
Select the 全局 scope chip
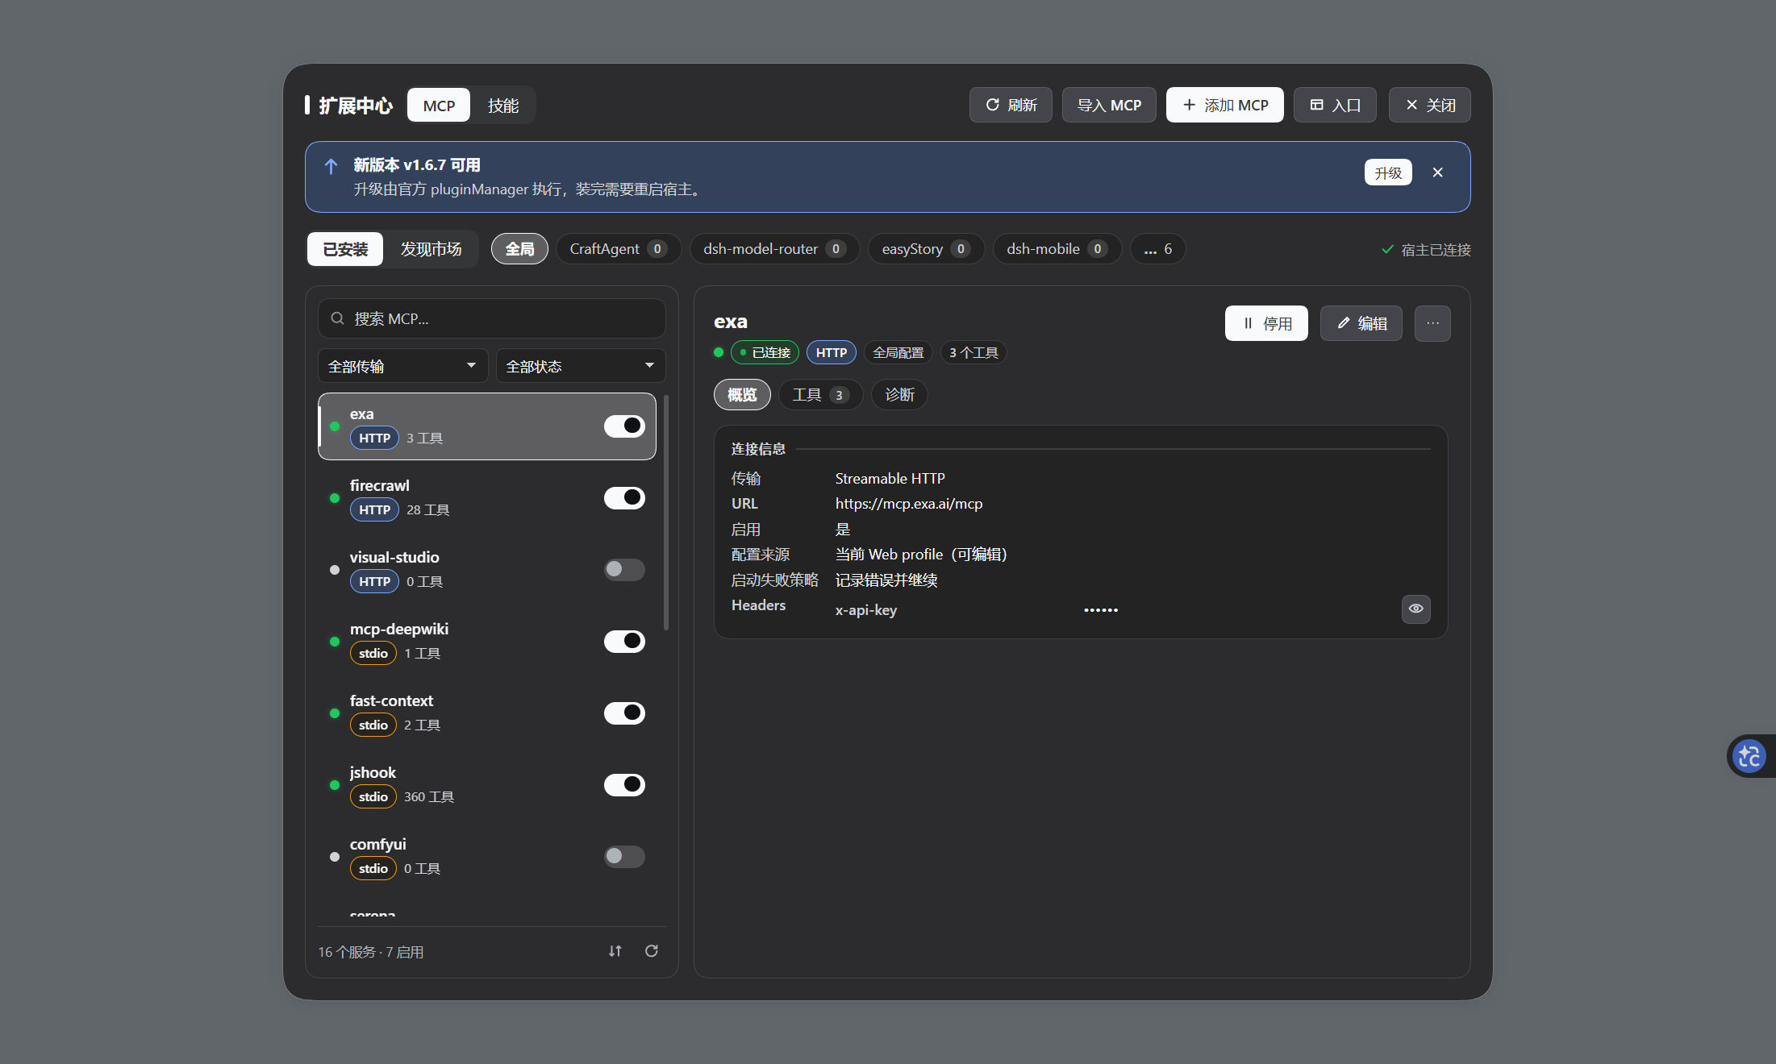pos(519,249)
